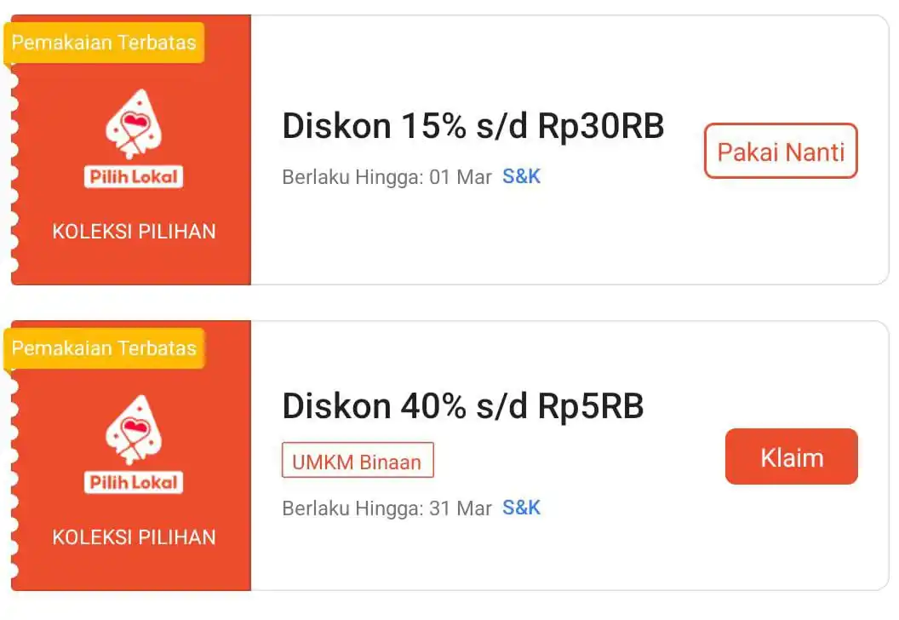Viewport: 899px width, 620px height.
Task: Open S&K terms for 40% voucher
Action: point(521,508)
